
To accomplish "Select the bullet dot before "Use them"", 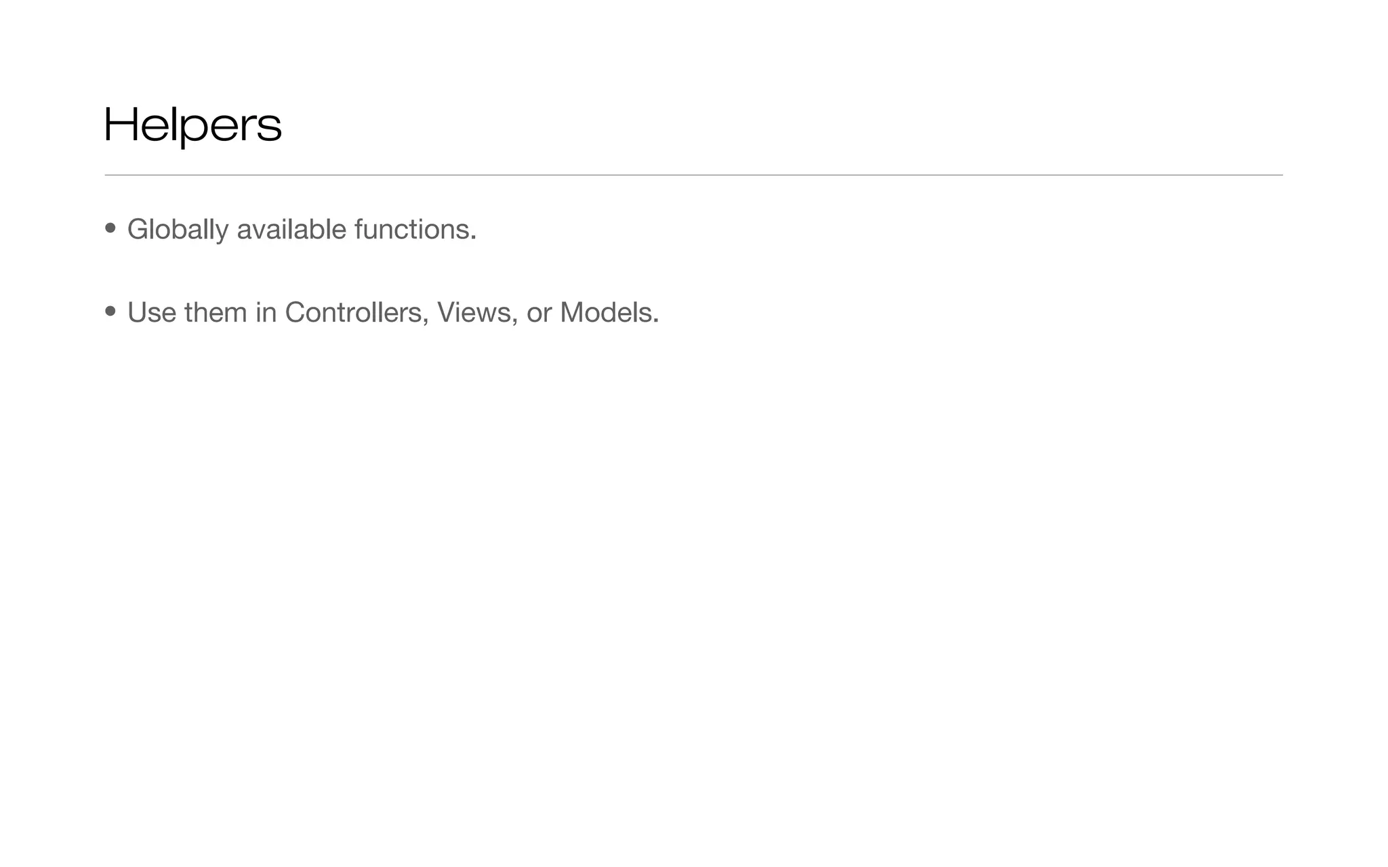I will [110, 311].
